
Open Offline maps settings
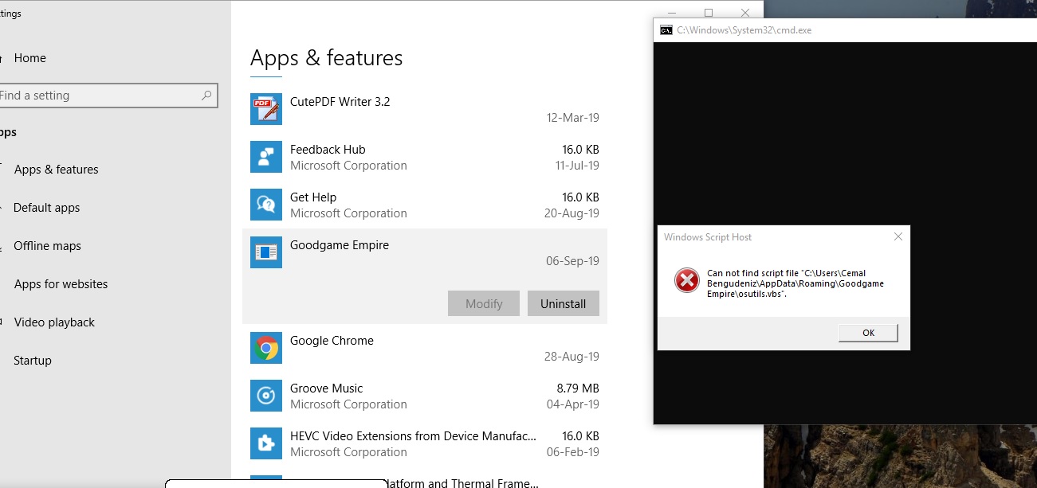(48, 246)
